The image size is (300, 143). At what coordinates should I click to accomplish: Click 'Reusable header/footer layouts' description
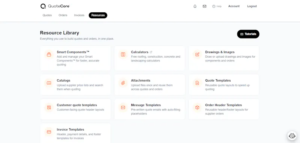click(226, 112)
